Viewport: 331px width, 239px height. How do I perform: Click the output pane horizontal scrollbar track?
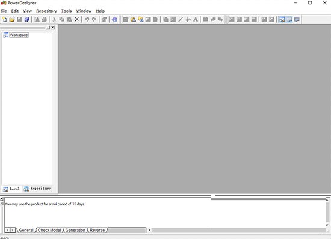coord(238,230)
